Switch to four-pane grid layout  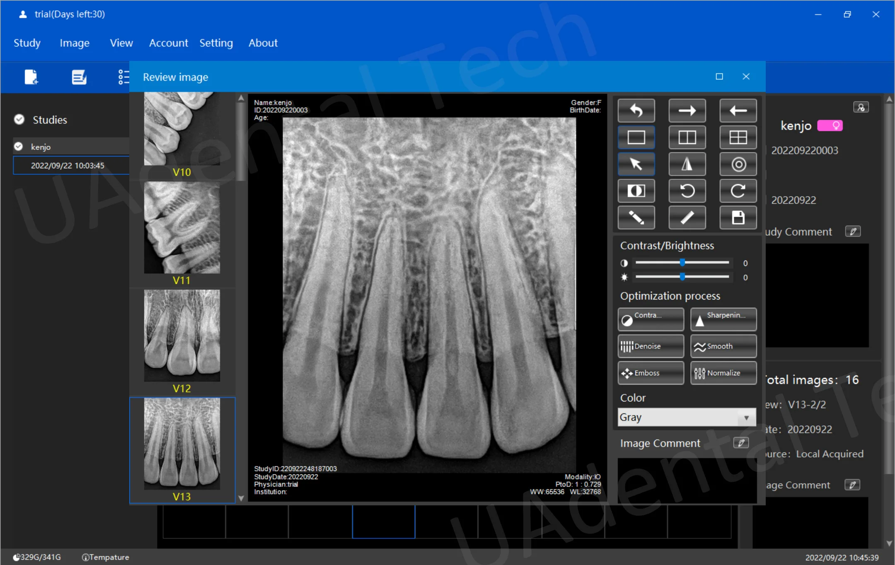pos(738,137)
